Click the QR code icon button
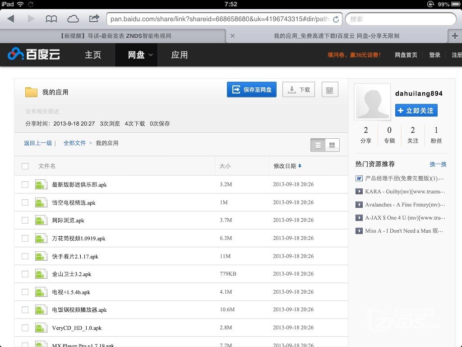Viewport: 462px width, 347px height. pos(330,90)
